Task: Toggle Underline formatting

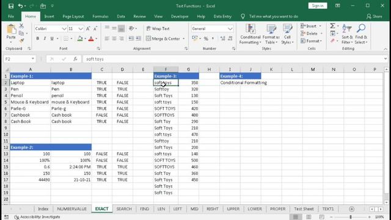Action: (x=52, y=38)
